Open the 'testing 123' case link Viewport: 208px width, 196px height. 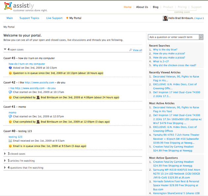(x=15, y=137)
